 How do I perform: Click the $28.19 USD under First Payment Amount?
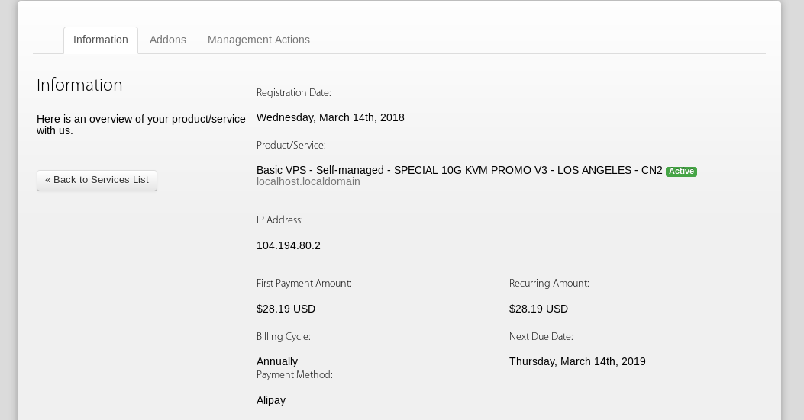[286, 309]
